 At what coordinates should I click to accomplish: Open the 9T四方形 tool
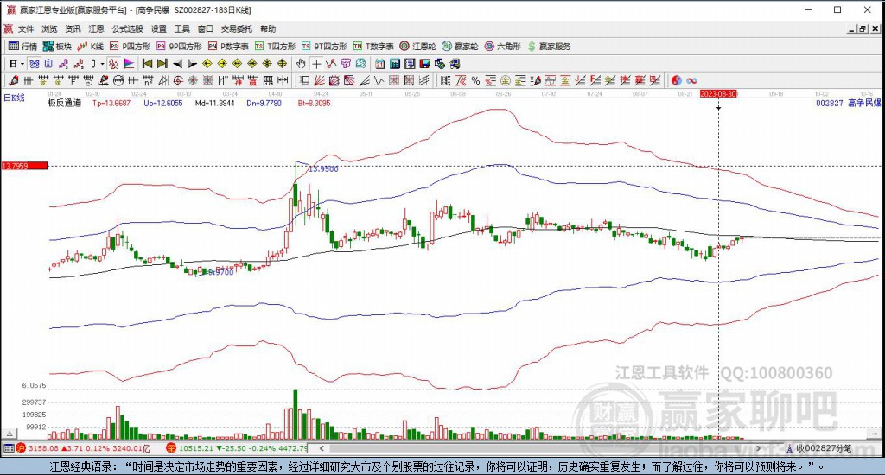325,47
